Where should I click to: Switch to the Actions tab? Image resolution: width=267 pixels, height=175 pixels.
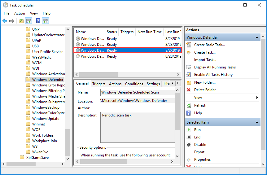point(115,84)
